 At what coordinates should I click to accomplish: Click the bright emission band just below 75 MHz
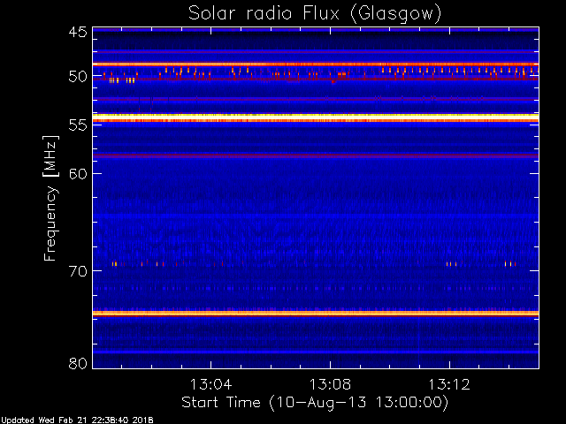click(x=315, y=313)
